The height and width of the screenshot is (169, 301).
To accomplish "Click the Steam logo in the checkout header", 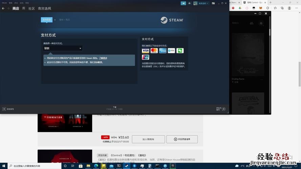I will pyautogui.click(x=172, y=20).
